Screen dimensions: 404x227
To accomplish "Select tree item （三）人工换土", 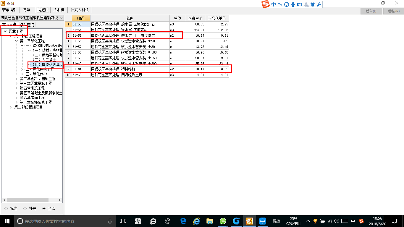I will [x=44, y=60].
